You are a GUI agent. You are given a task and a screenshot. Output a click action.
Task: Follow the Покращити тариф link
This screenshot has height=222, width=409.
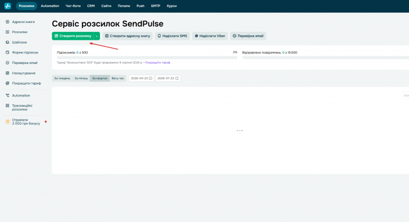pos(158,63)
